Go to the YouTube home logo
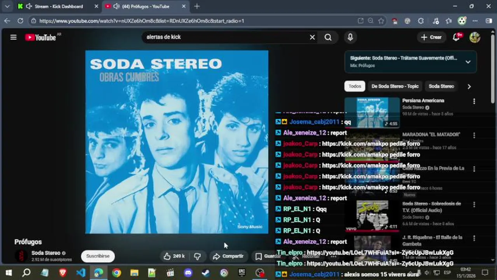 40,37
